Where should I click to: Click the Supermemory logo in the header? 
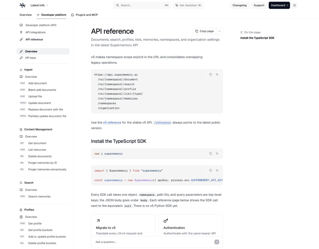tap(23, 5)
